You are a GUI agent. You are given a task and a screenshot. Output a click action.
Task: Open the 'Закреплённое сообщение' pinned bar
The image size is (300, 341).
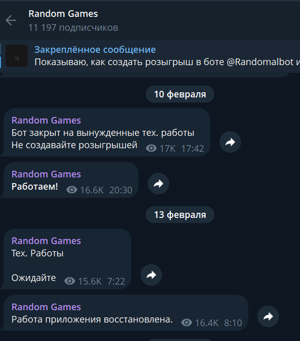click(150, 56)
